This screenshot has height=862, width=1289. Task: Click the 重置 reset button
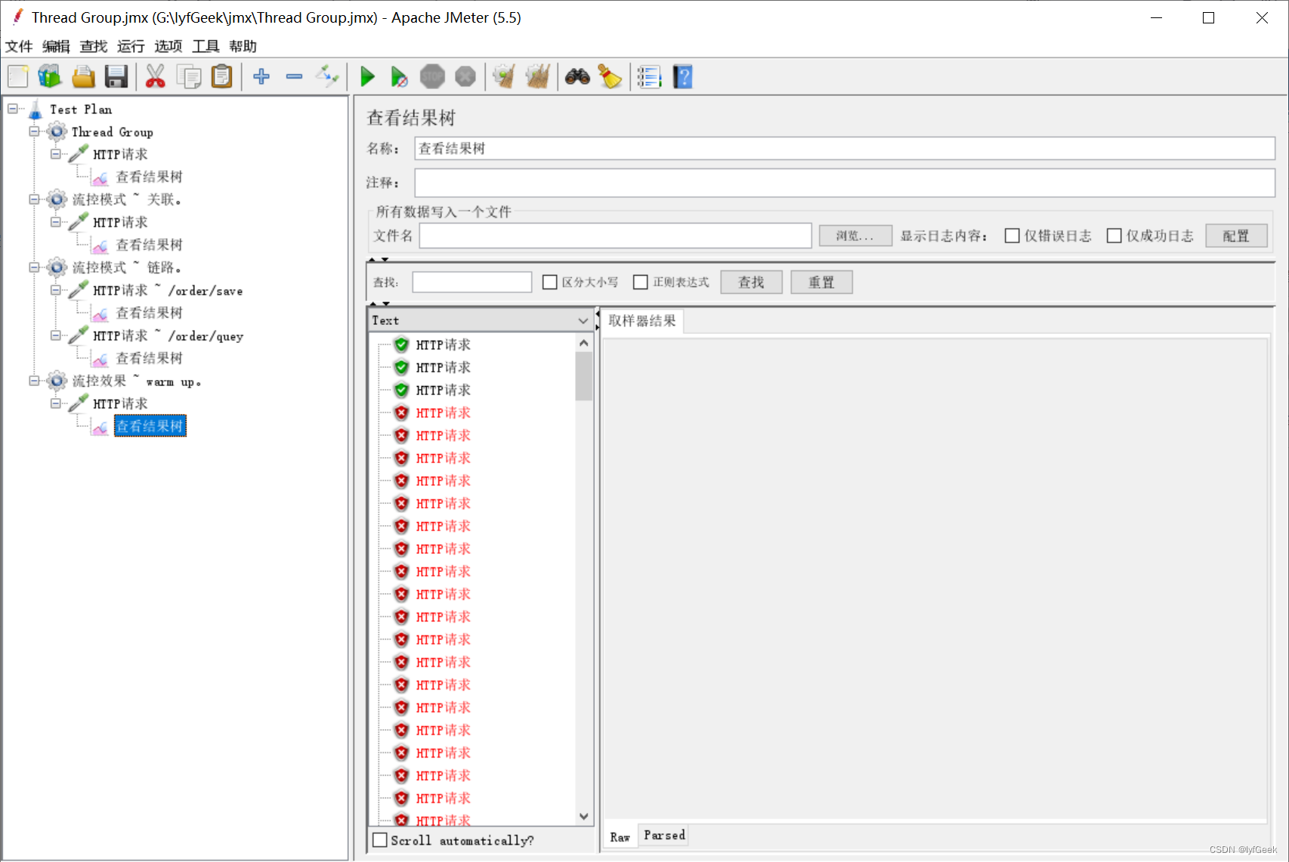point(821,282)
